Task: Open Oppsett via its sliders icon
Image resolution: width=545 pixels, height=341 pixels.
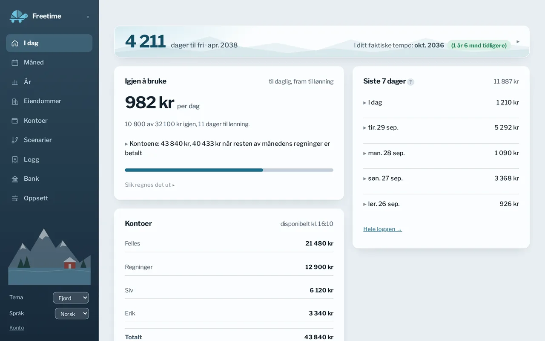Action: coord(15,198)
